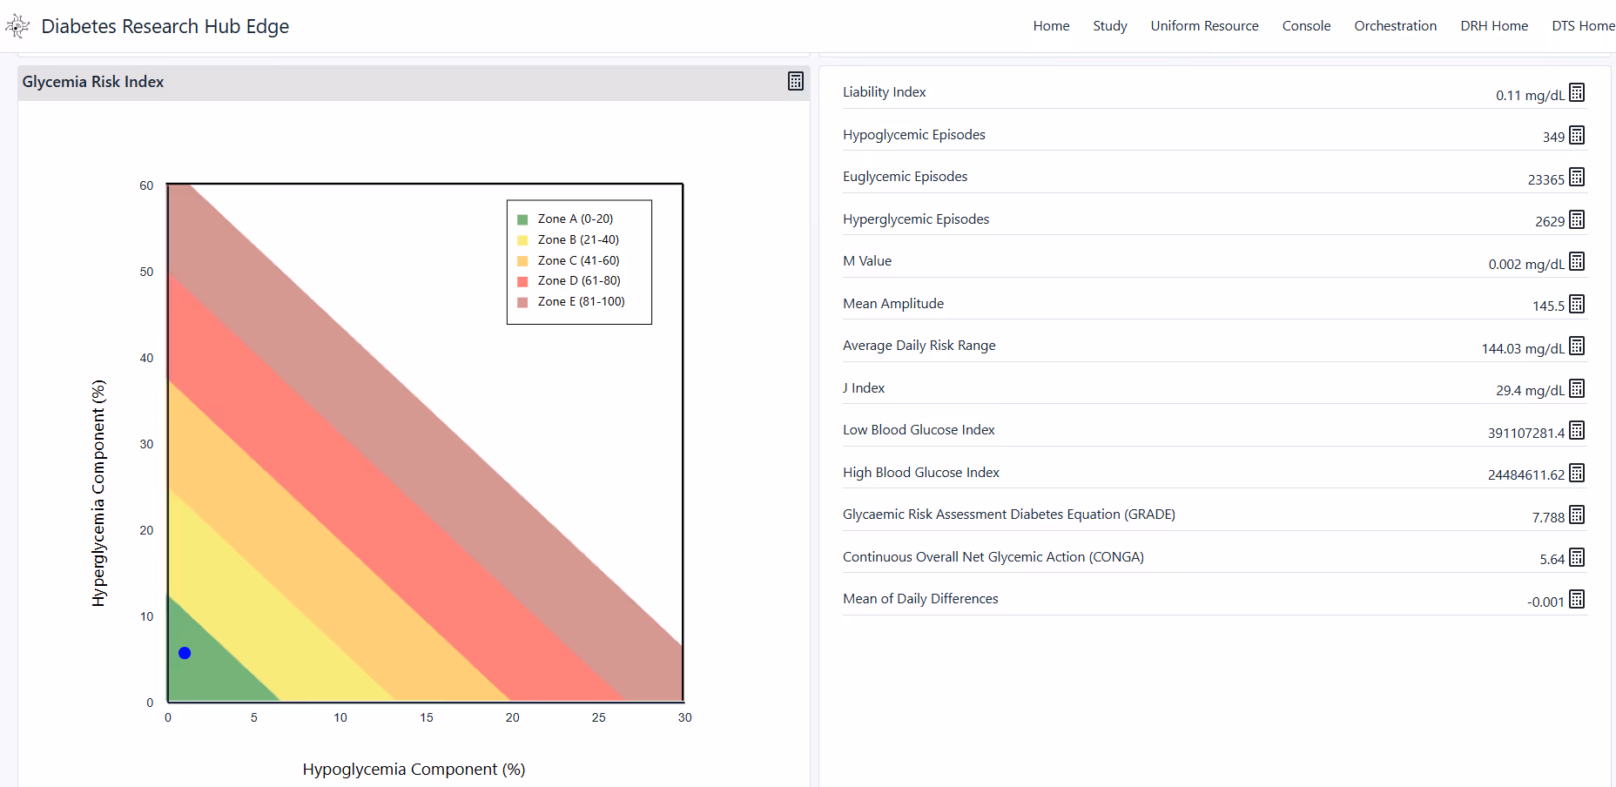Click the M Value 0.002 mg/dL
Viewport: 1616px width, 787px height.
(x=1526, y=265)
